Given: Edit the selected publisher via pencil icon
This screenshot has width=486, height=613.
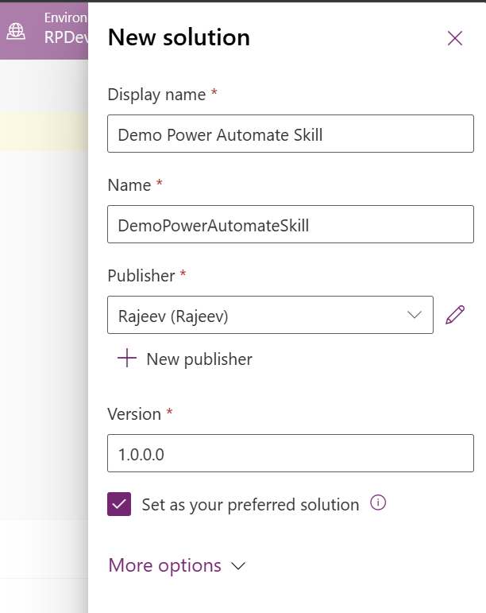Looking at the screenshot, I should 455,315.
